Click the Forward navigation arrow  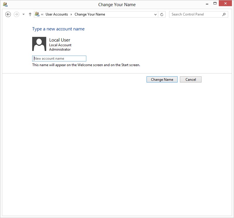(16, 14)
